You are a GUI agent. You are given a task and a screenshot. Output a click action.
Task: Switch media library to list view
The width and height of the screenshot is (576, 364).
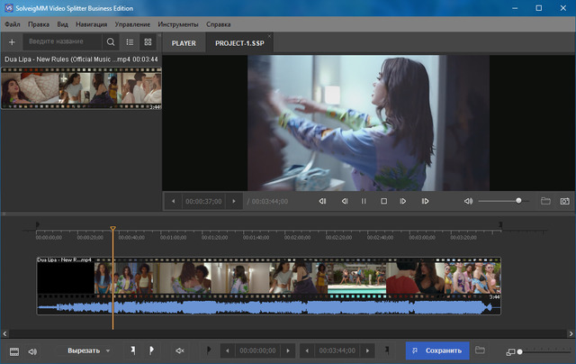pos(130,41)
